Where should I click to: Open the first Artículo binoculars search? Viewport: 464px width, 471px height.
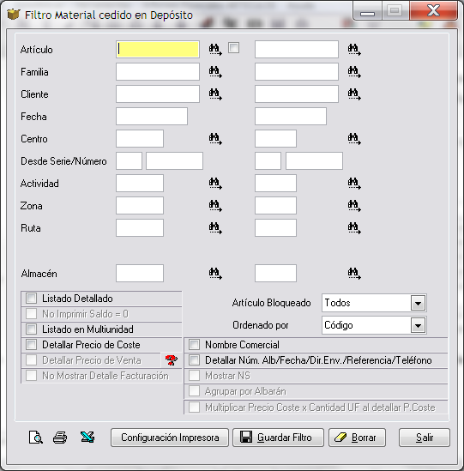click(x=215, y=49)
